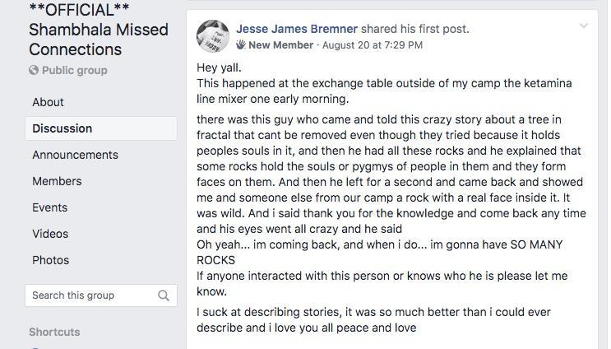611x349 pixels.
Task: Click the New Member badge label
Action: tap(280, 45)
